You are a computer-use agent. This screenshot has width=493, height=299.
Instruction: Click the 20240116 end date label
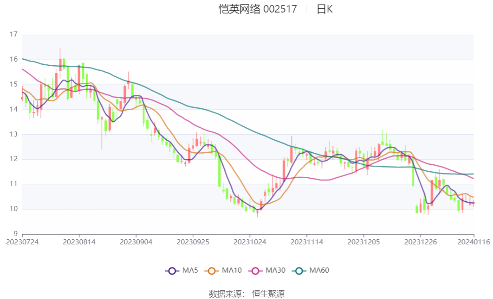click(x=474, y=242)
